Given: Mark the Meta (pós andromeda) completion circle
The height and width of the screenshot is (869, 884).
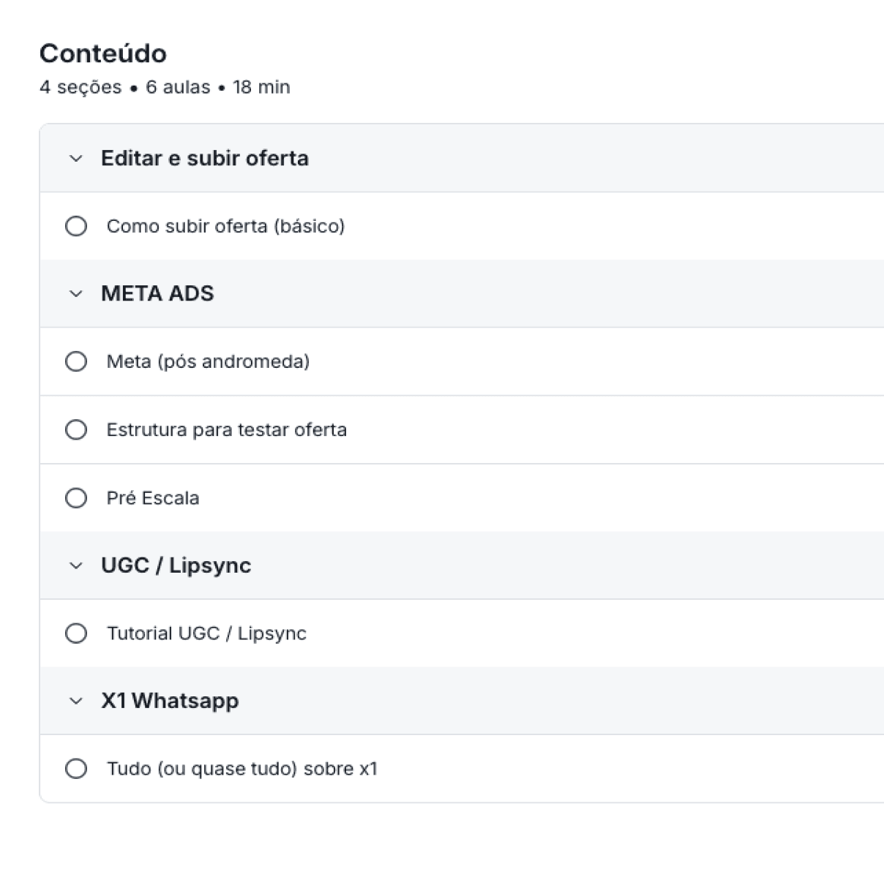Looking at the screenshot, I should (76, 361).
